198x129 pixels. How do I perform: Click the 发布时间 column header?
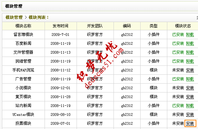click(x=60, y=26)
